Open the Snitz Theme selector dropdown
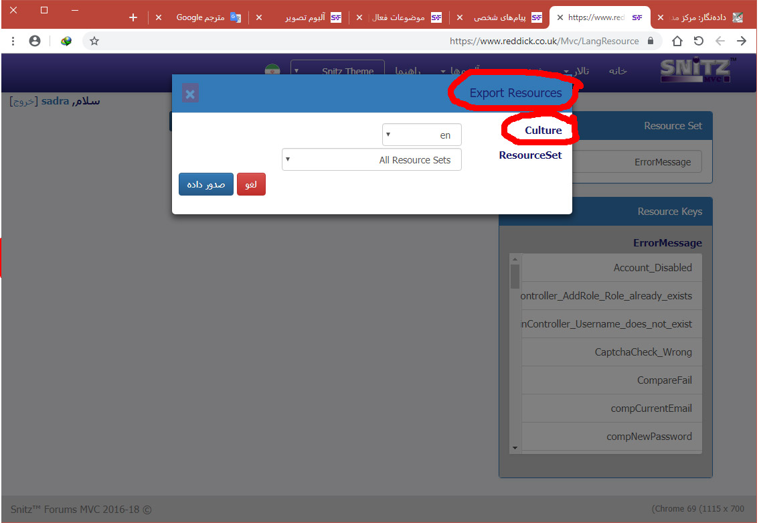Image resolution: width=759 pixels, height=523 pixels. point(337,71)
